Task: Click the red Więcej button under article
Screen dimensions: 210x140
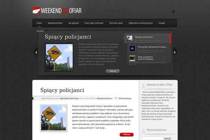Action: pyautogui.click(x=127, y=134)
